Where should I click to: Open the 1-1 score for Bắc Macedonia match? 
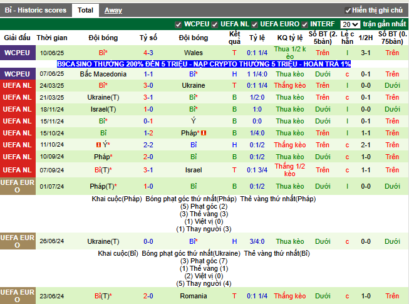(x=148, y=74)
